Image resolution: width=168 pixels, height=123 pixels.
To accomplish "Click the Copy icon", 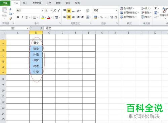I will tap(10, 14).
